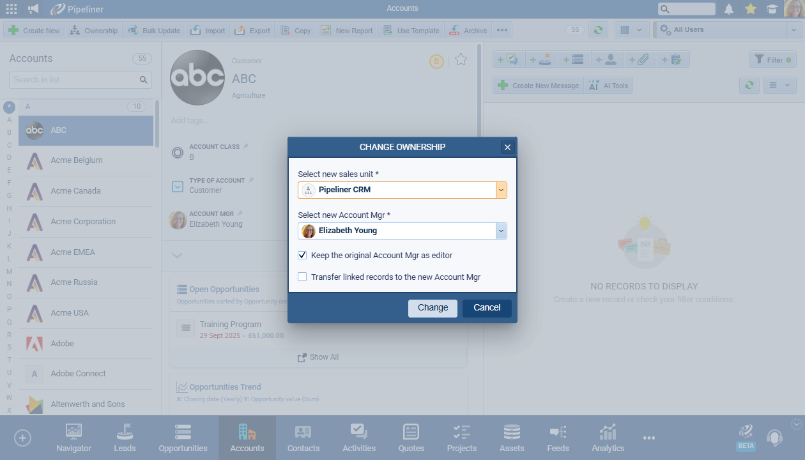Open the Analytics tab
Image resolution: width=805 pixels, height=460 pixels.
(608, 438)
